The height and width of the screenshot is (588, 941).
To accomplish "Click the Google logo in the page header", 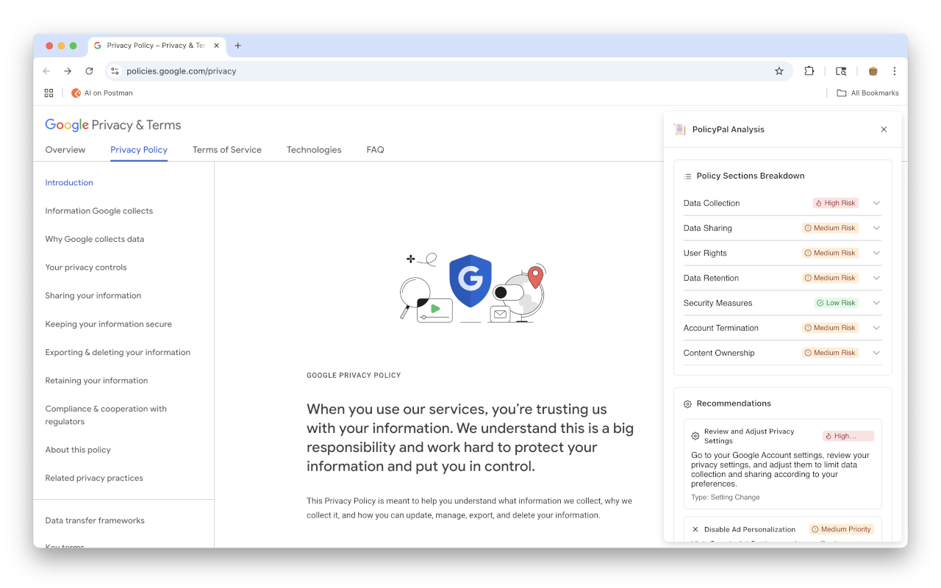I will point(67,125).
